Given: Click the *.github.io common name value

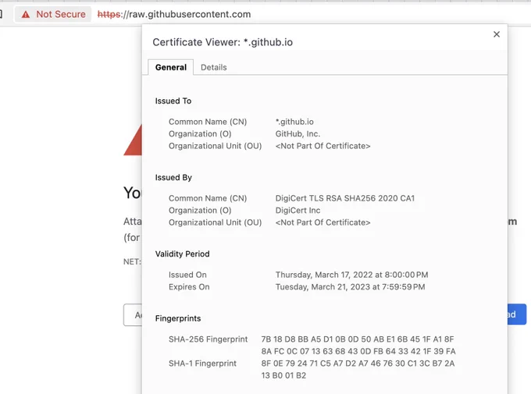Looking at the screenshot, I should point(294,122).
